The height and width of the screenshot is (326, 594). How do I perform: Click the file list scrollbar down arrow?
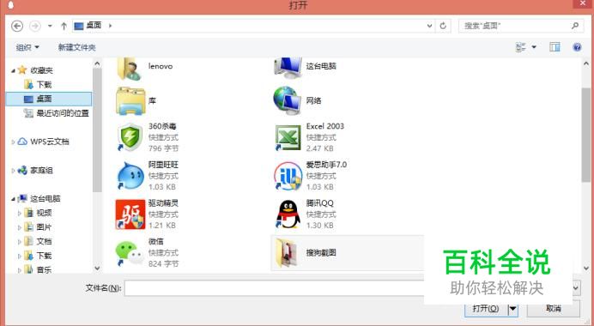pyautogui.click(x=586, y=268)
